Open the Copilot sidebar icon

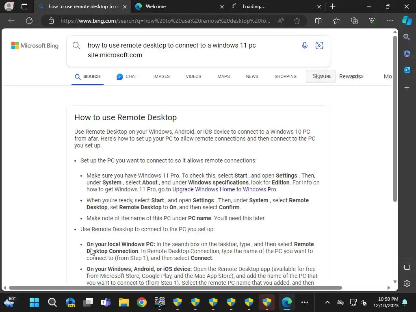point(407,21)
